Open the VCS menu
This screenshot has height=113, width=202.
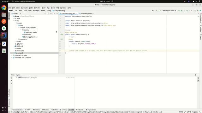tap(57, 8)
